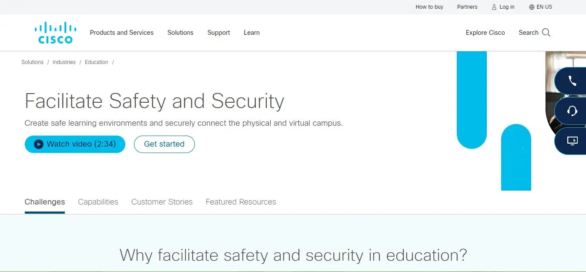Open the Explore Cisco menu
586x272 pixels.
pyautogui.click(x=485, y=33)
